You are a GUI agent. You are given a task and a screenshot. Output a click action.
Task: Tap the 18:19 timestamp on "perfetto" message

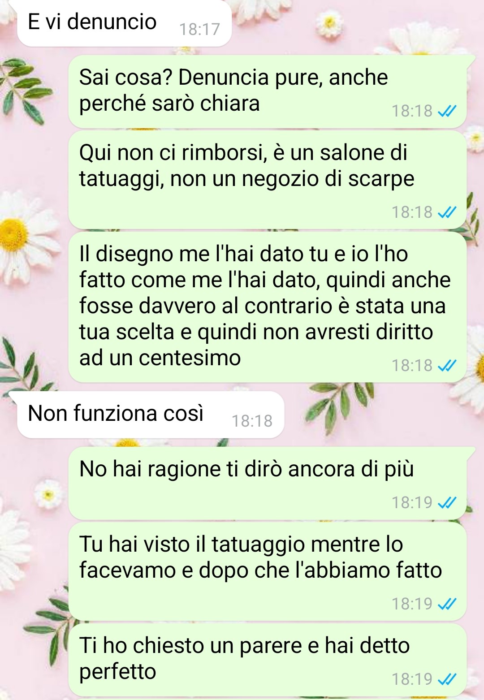click(x=412, y=679)
